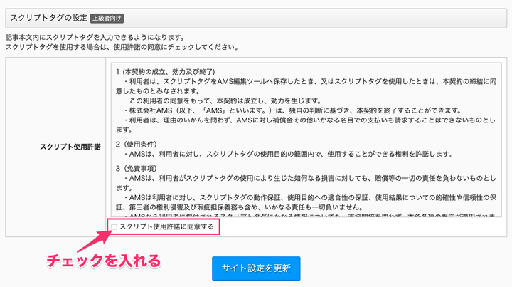Click the サイト設定を更新 button
This screenshot has width=512, height=287.
coord(256,268)
